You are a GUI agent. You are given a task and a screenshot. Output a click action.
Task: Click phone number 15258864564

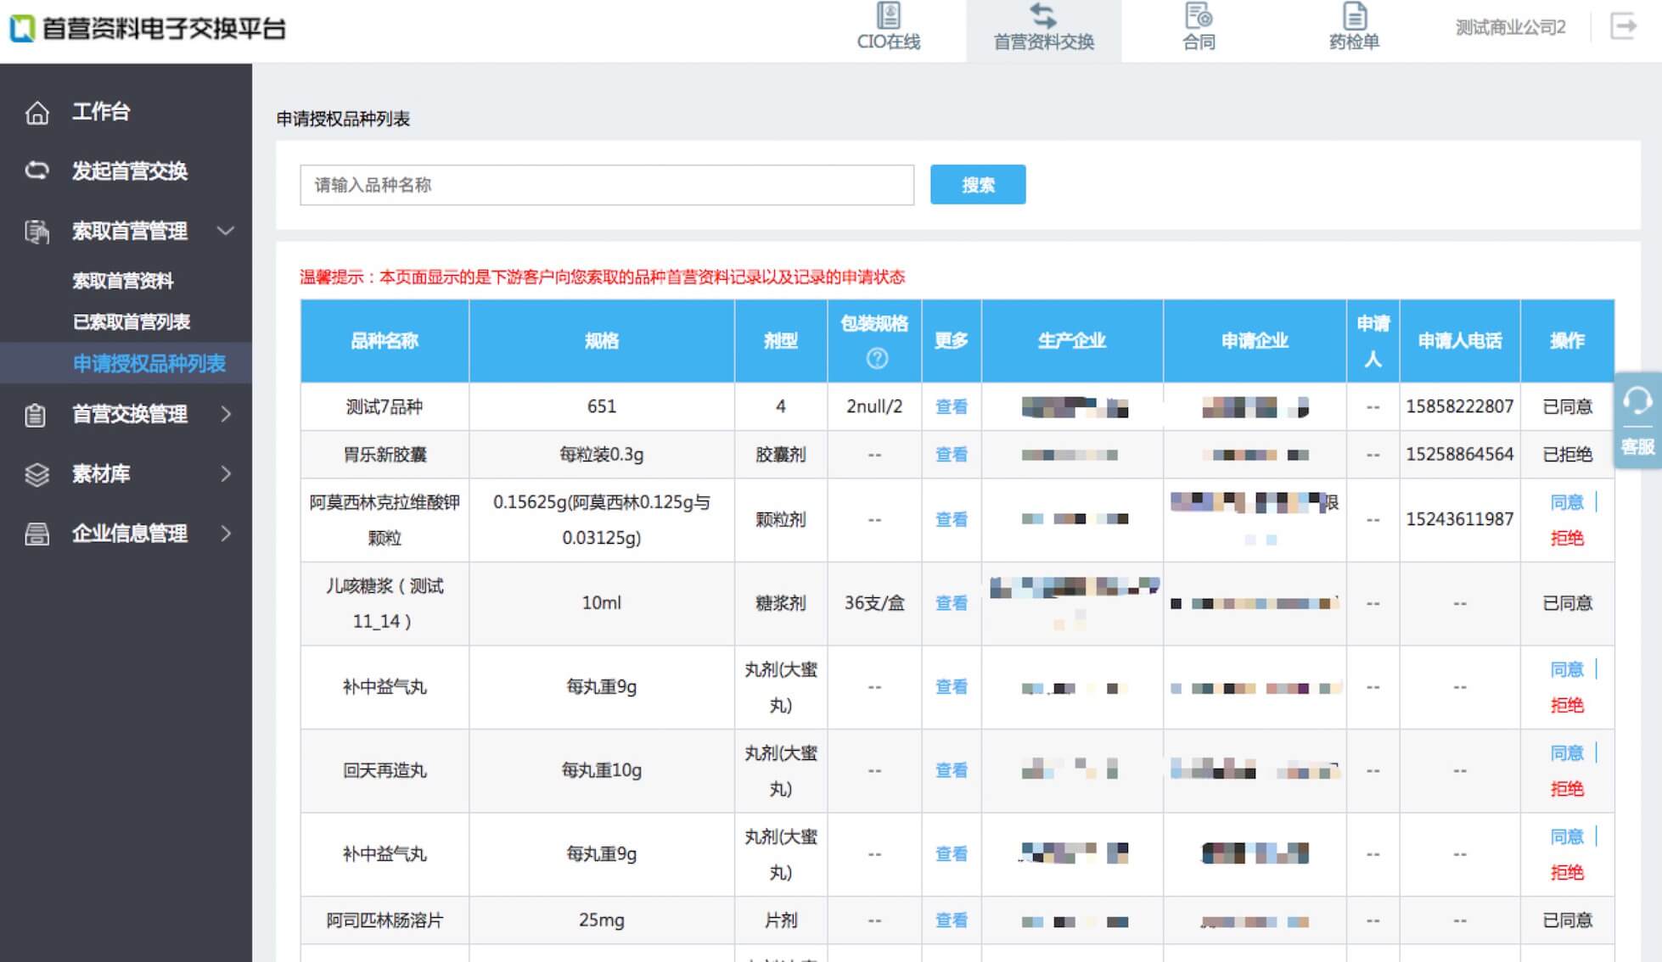click(1459, 455)
